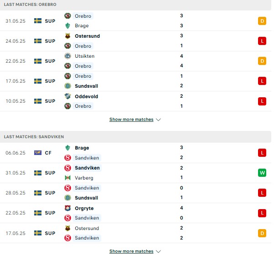274x260 pixels.
Task: Click the CF competition flag on 06.06.25
Action: (x=38, y=153)
